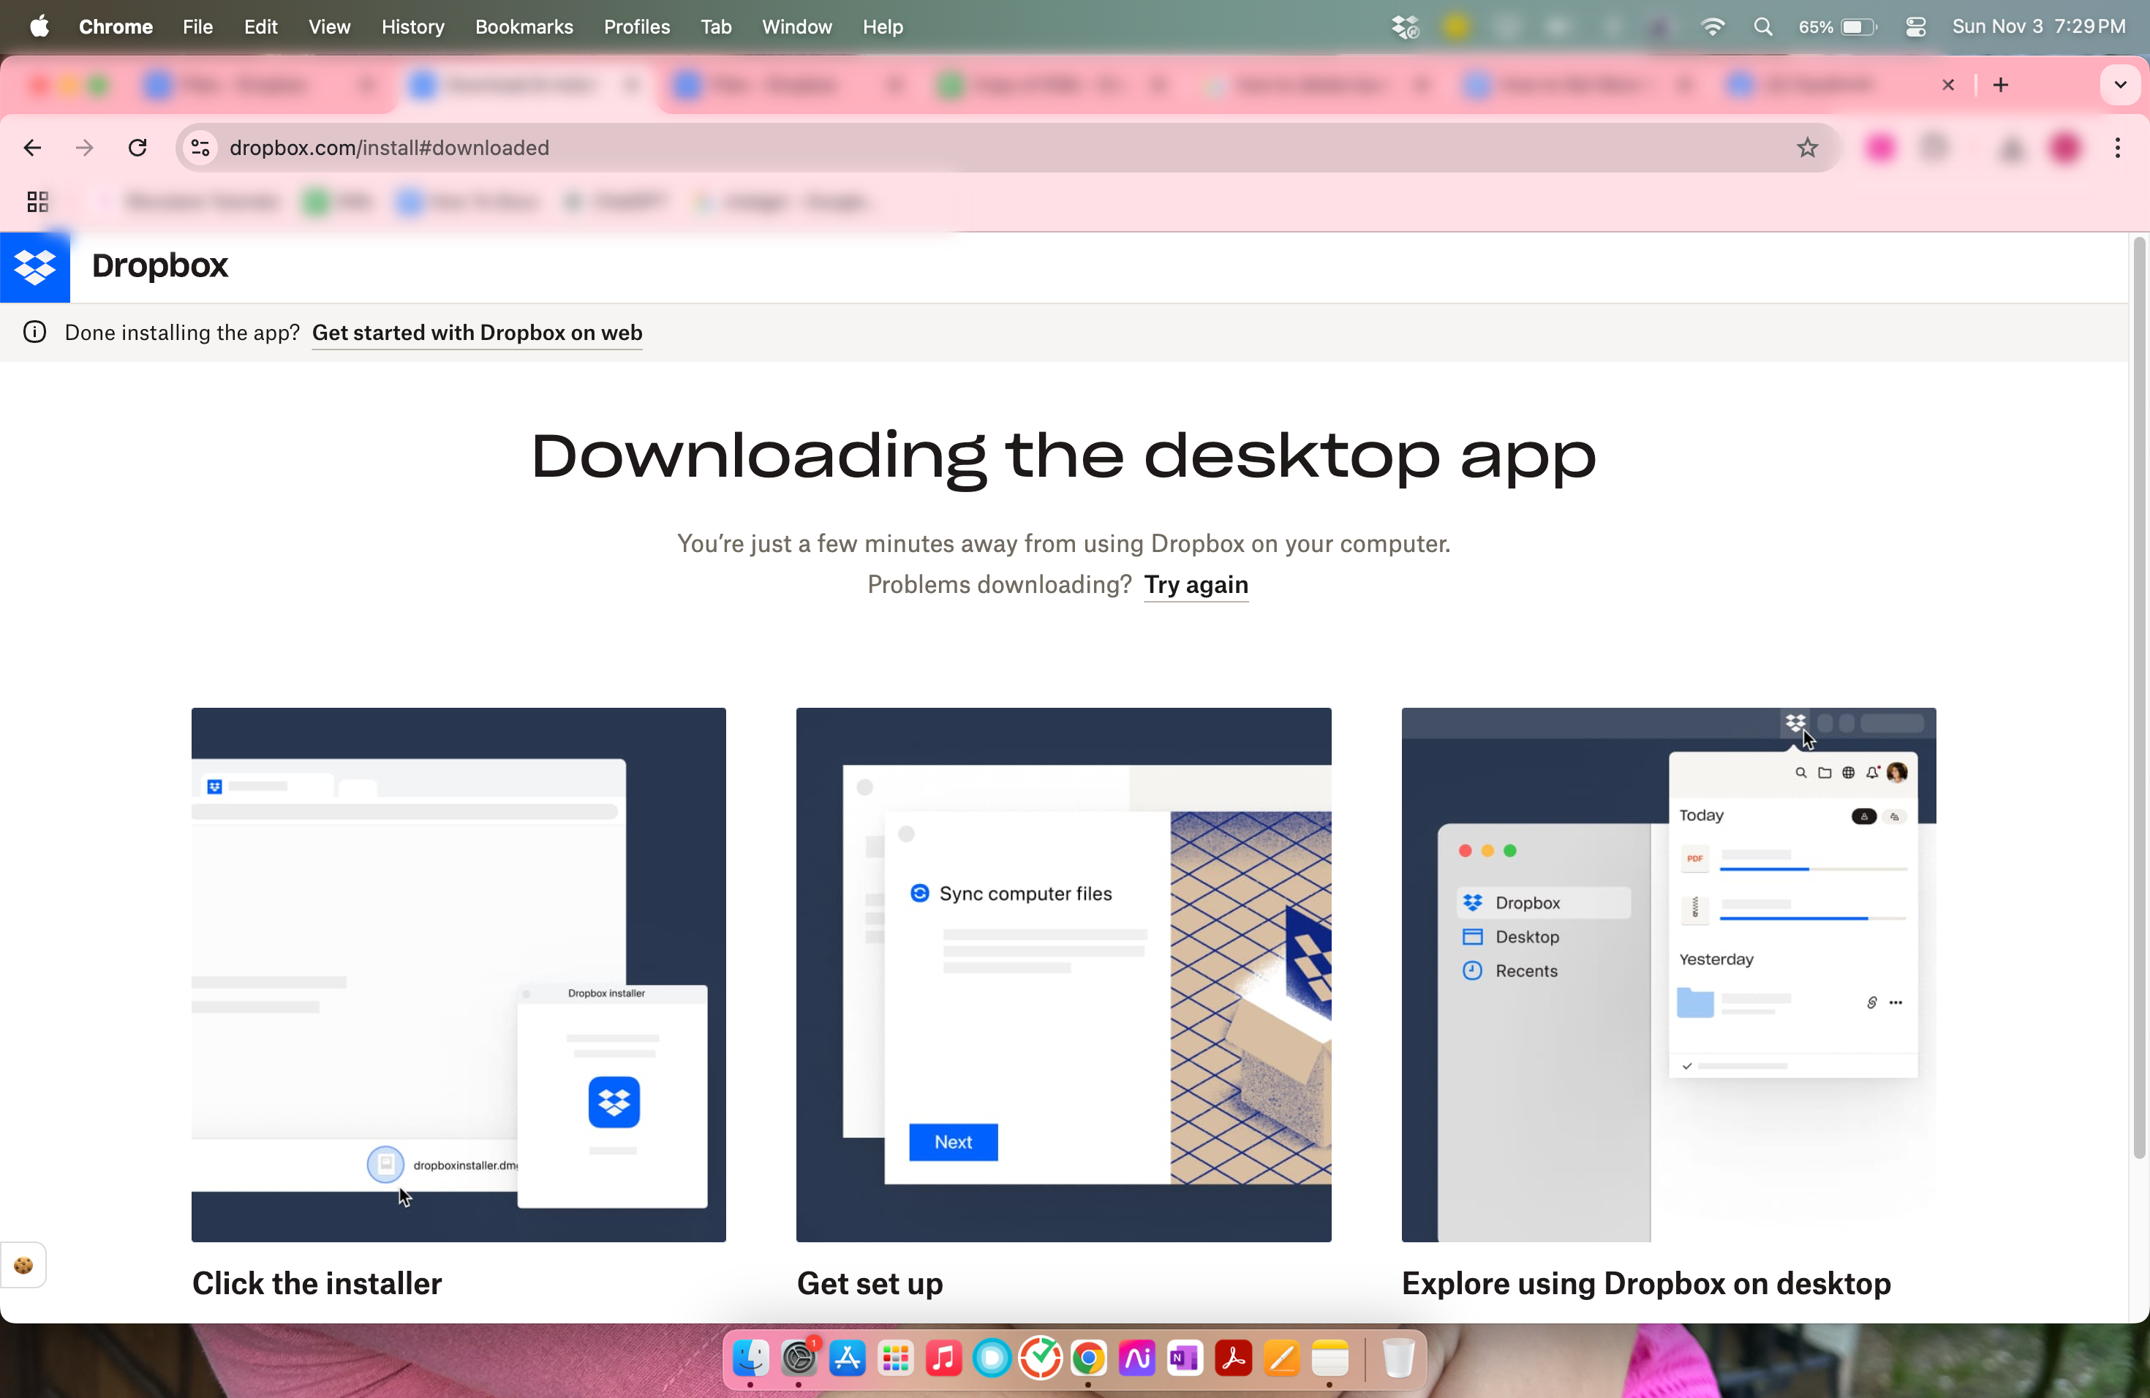Expand the tab search dropdown
The image size is (2150, 1398).
click(2119, 85)
